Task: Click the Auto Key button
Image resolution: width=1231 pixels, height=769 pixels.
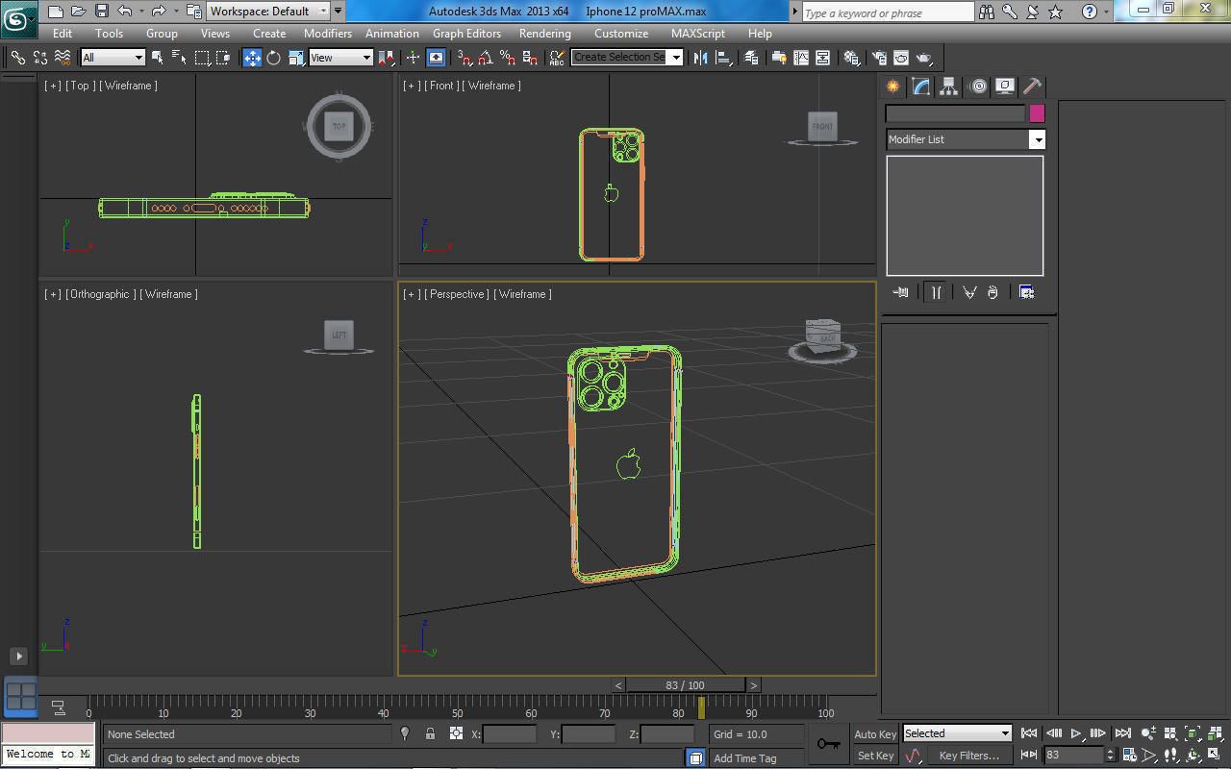Action: pyautogui.click(x=875, y=734)
